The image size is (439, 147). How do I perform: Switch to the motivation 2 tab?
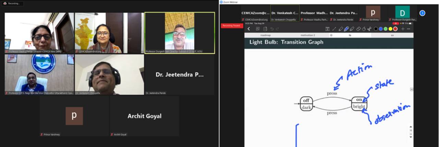pos(308,35)
